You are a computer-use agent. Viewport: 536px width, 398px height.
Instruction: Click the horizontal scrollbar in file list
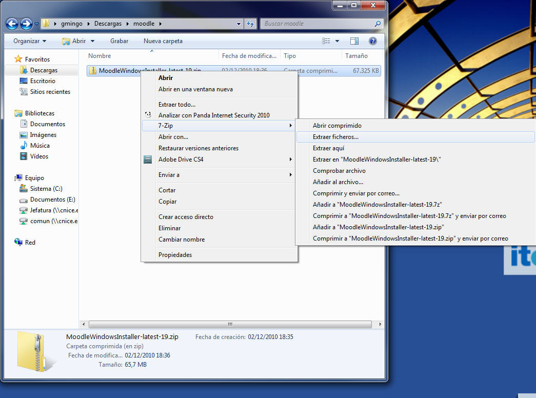click(230, 324)
